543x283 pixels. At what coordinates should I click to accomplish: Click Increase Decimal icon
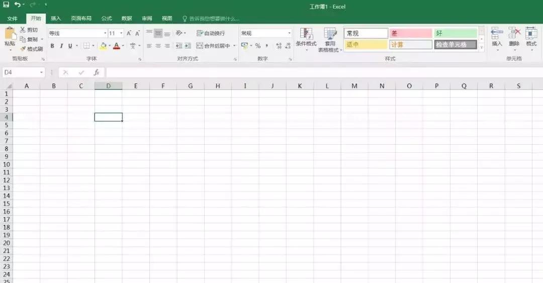coord(279,46)
